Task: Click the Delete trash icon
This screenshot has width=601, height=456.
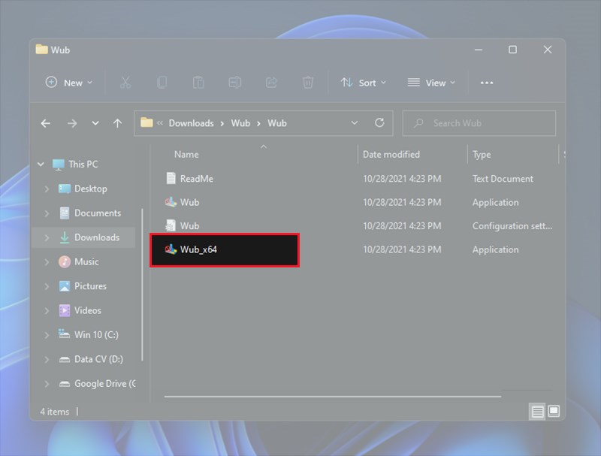Action: click(308, 83)
